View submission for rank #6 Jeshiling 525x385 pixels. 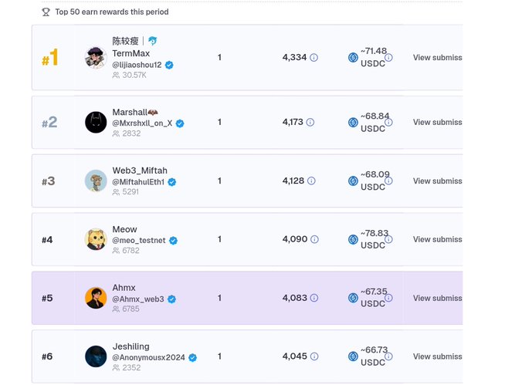point(438,356)
